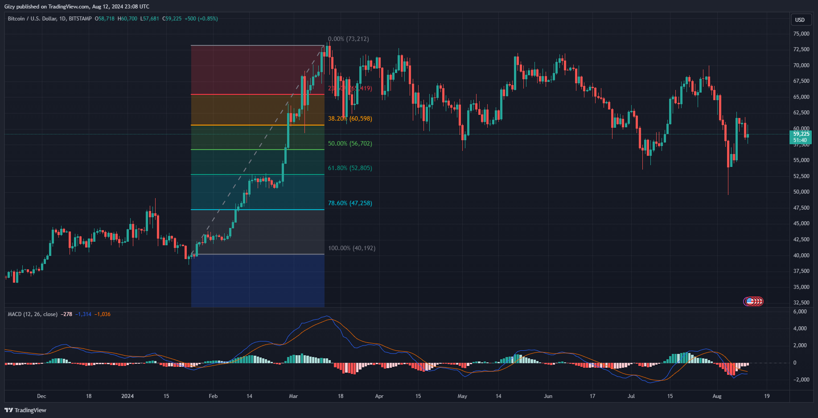The image size is (818, 418).
Task: Click the 75,000 price axis label
Action: (801, 34)
